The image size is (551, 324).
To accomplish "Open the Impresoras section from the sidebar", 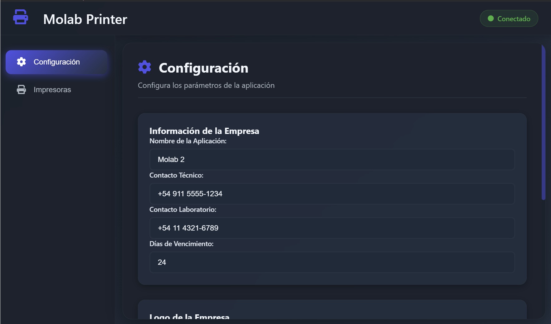I will (52, 90).
